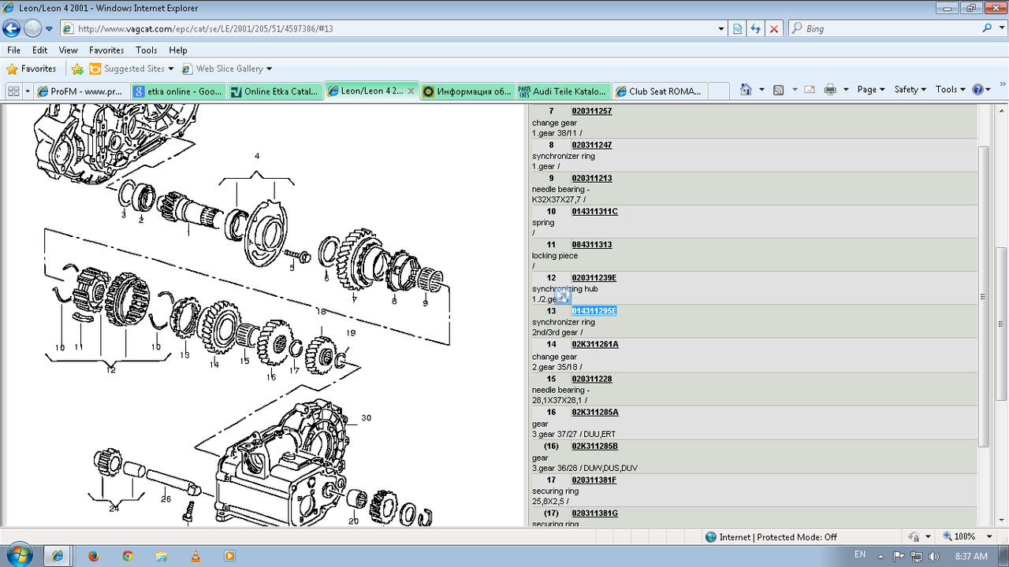Open the Favorites star button
1009x567 pixels.
(32, 69)
